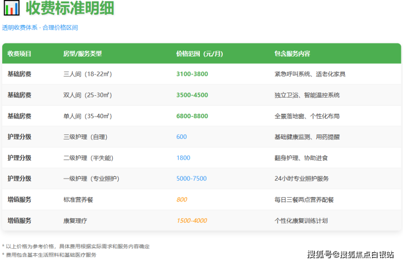
Task: Click the 个性化康复训练计划 description cell
Action: tap(301, 221)
